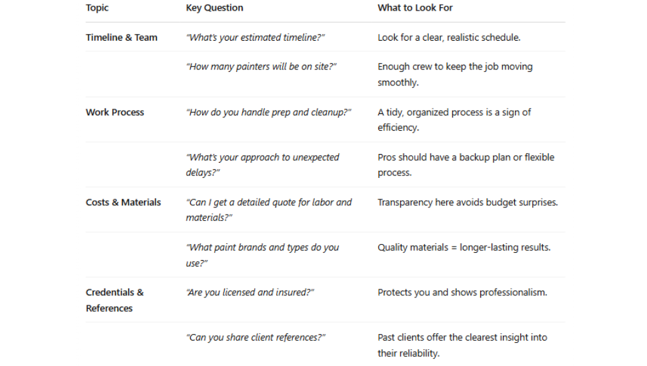
Task: Click the prep and cleanup question
Action: click(x=268, y=112)
